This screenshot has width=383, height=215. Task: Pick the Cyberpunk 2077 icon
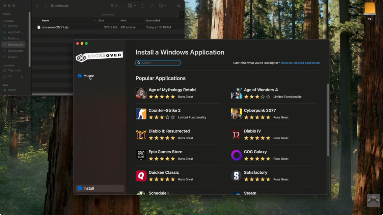point(236,114)
